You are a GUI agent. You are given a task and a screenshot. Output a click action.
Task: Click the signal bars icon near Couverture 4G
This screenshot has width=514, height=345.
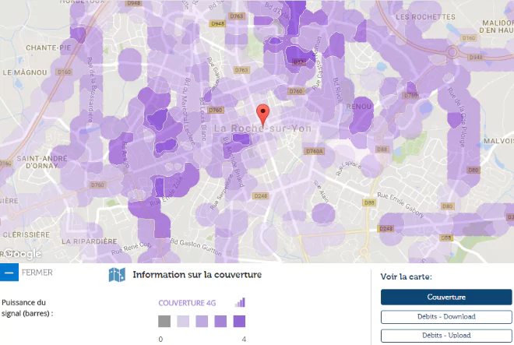click(240, 302)
